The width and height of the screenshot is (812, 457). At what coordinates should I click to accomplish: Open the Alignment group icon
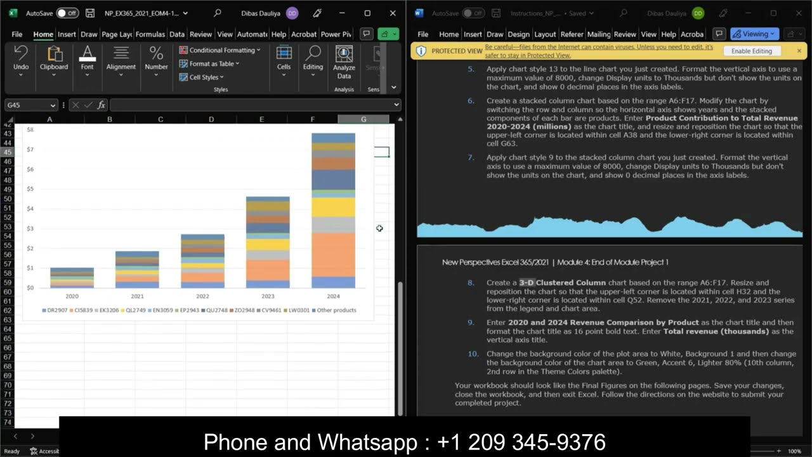(121, 53)
